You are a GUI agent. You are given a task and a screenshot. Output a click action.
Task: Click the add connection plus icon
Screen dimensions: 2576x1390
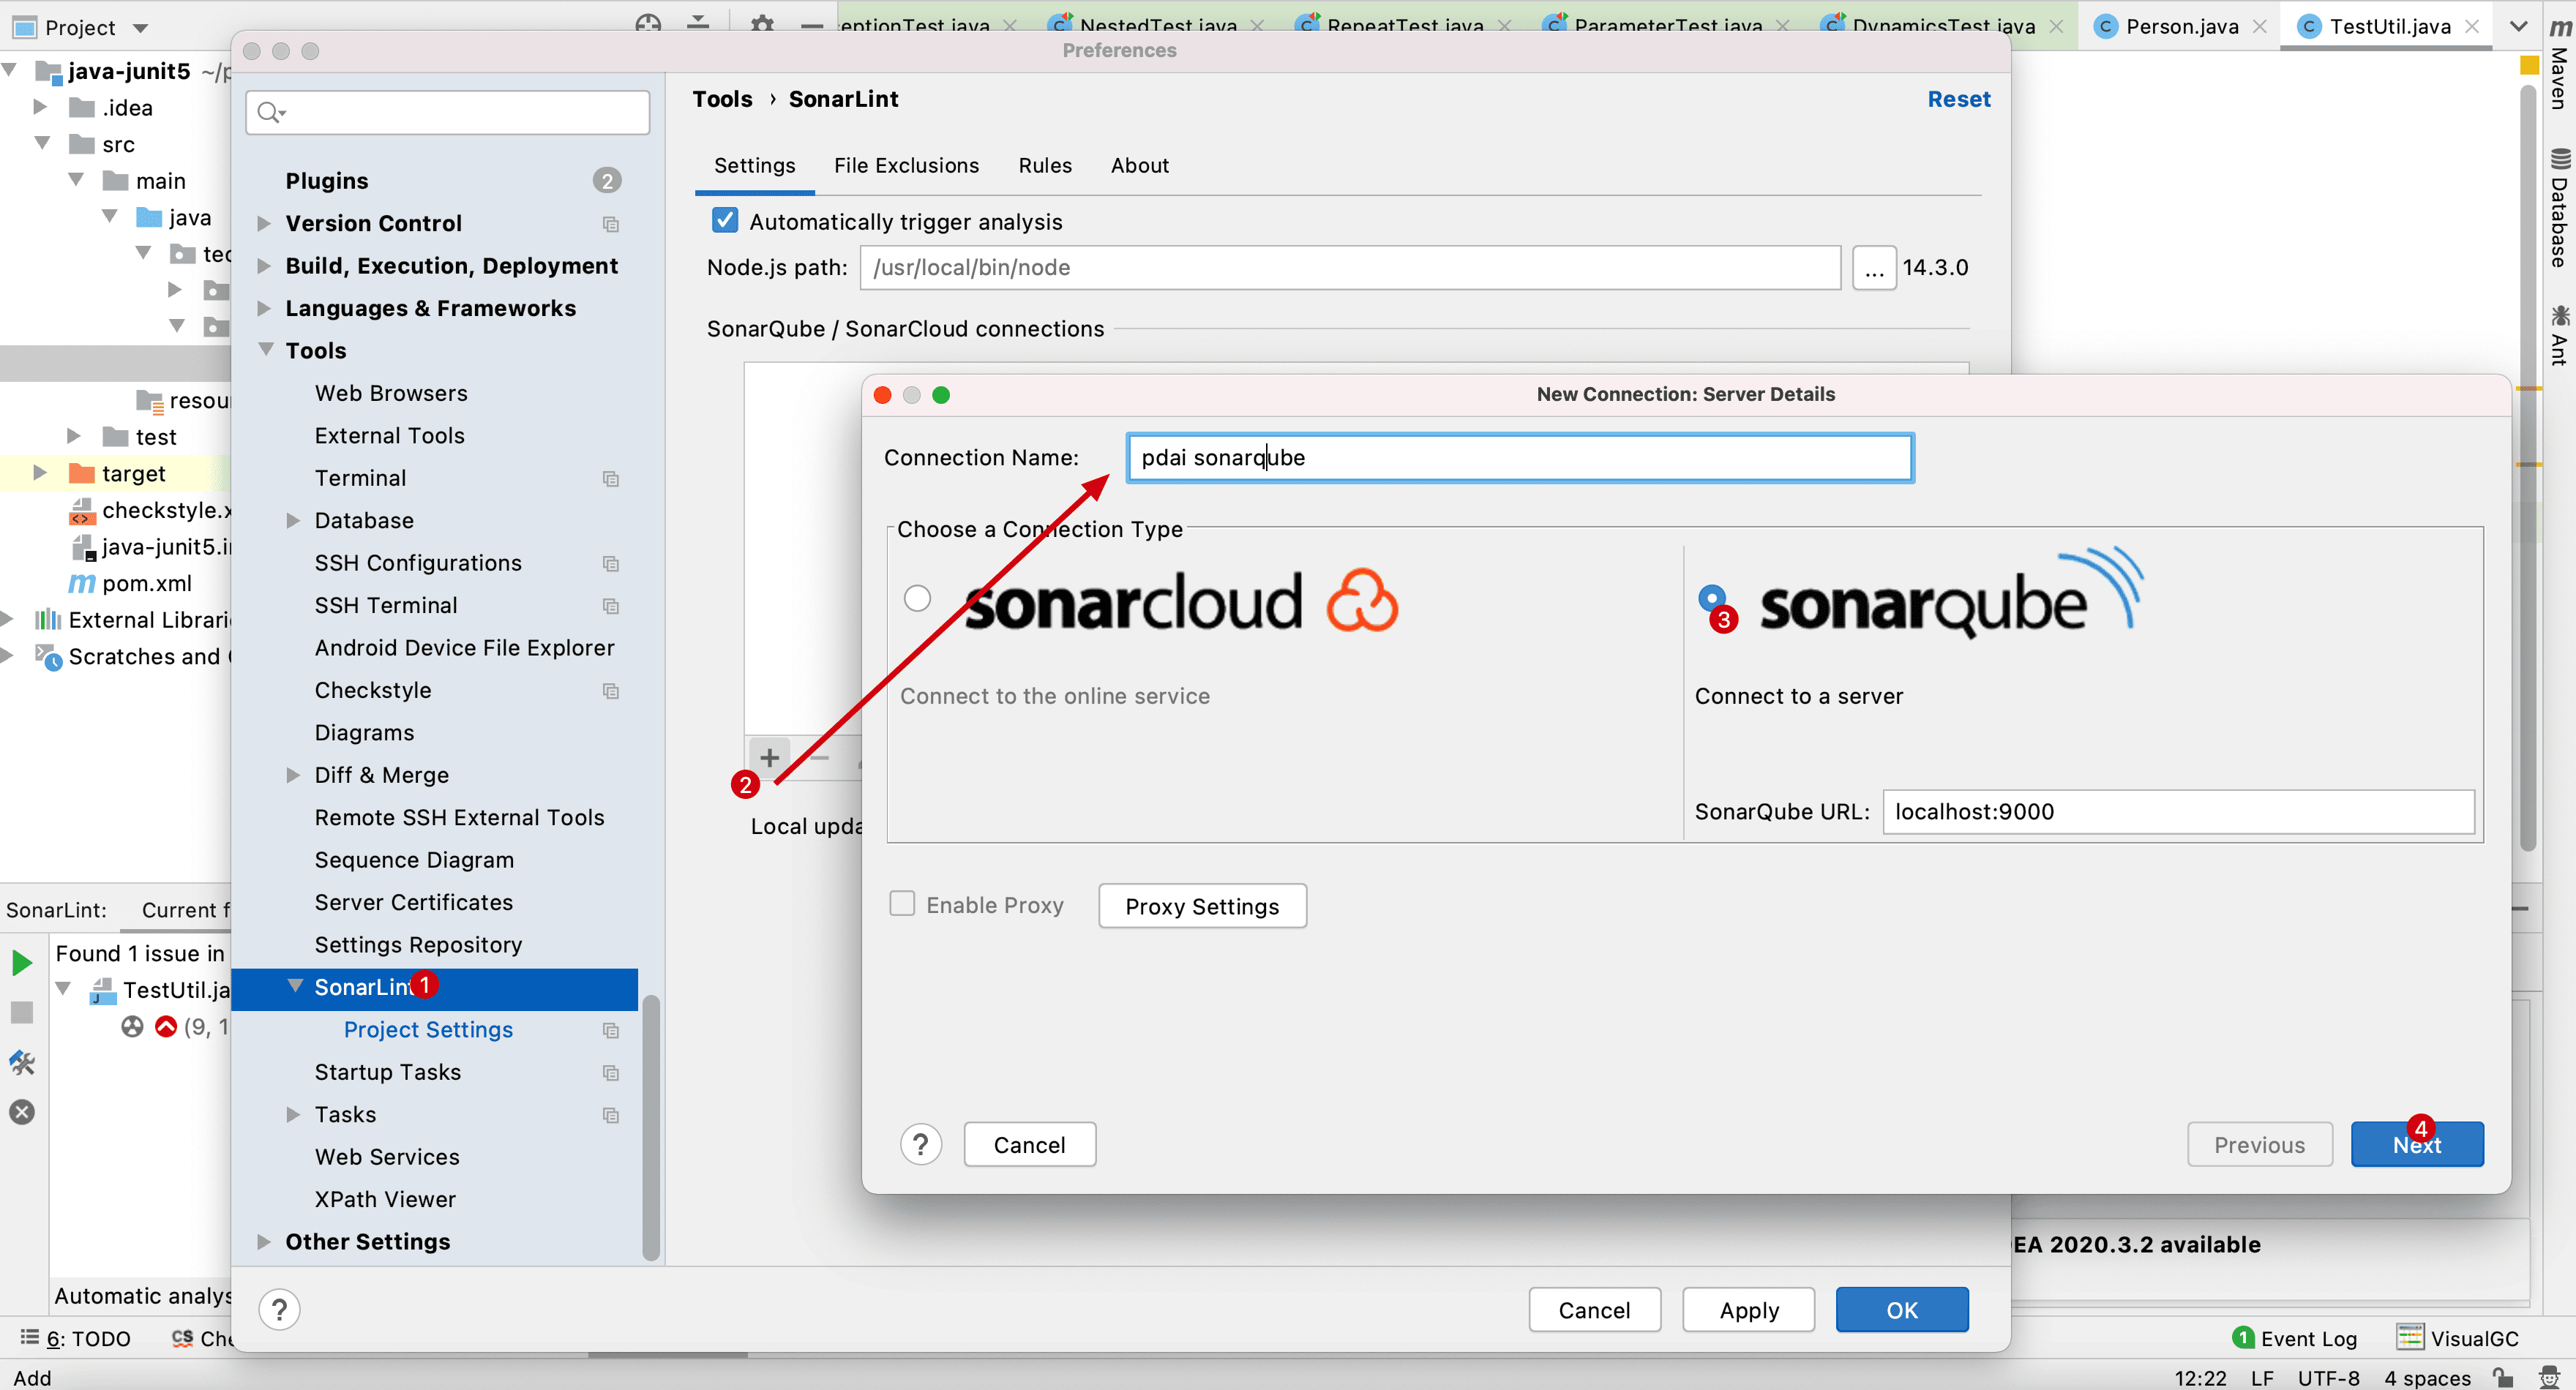769,757
